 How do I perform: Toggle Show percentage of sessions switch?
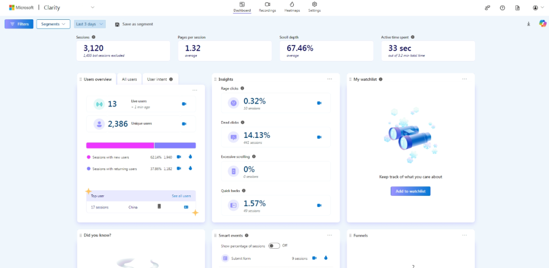(274, 246)
